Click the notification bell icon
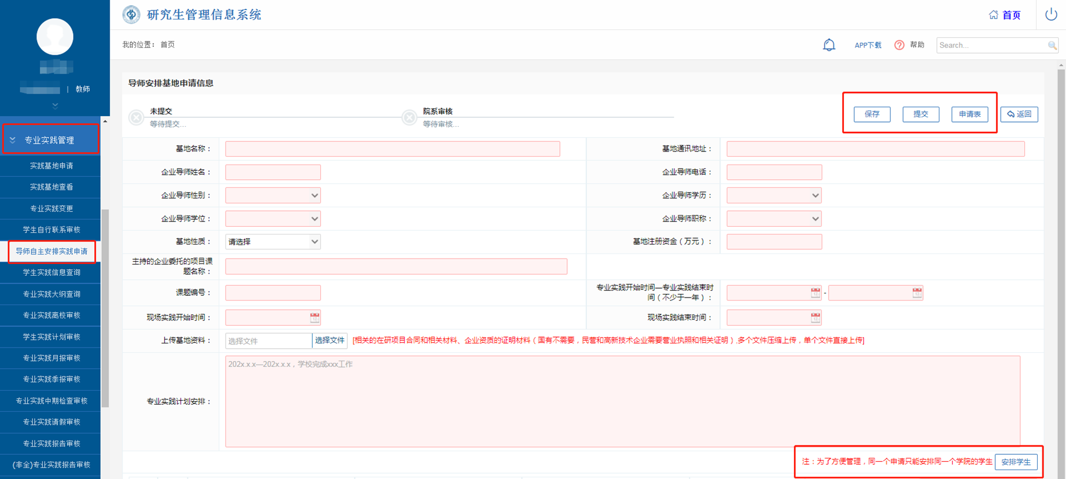Screen dimensions: 1066x479 [829, 45]
